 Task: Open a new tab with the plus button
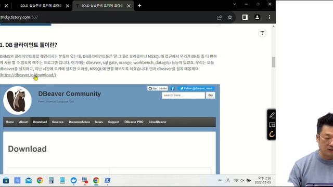click(x=139, y=6)
